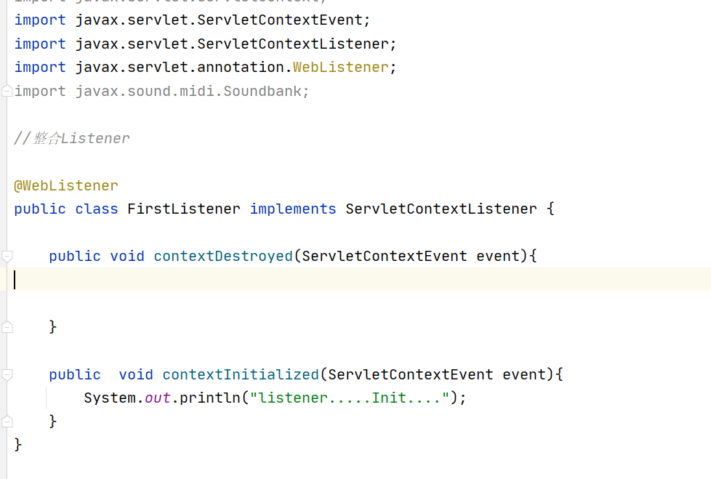The width and height of the screenshot is (711, 479).
Task: Click the highlighted empty current line
Action: click(x=359, y=279)
